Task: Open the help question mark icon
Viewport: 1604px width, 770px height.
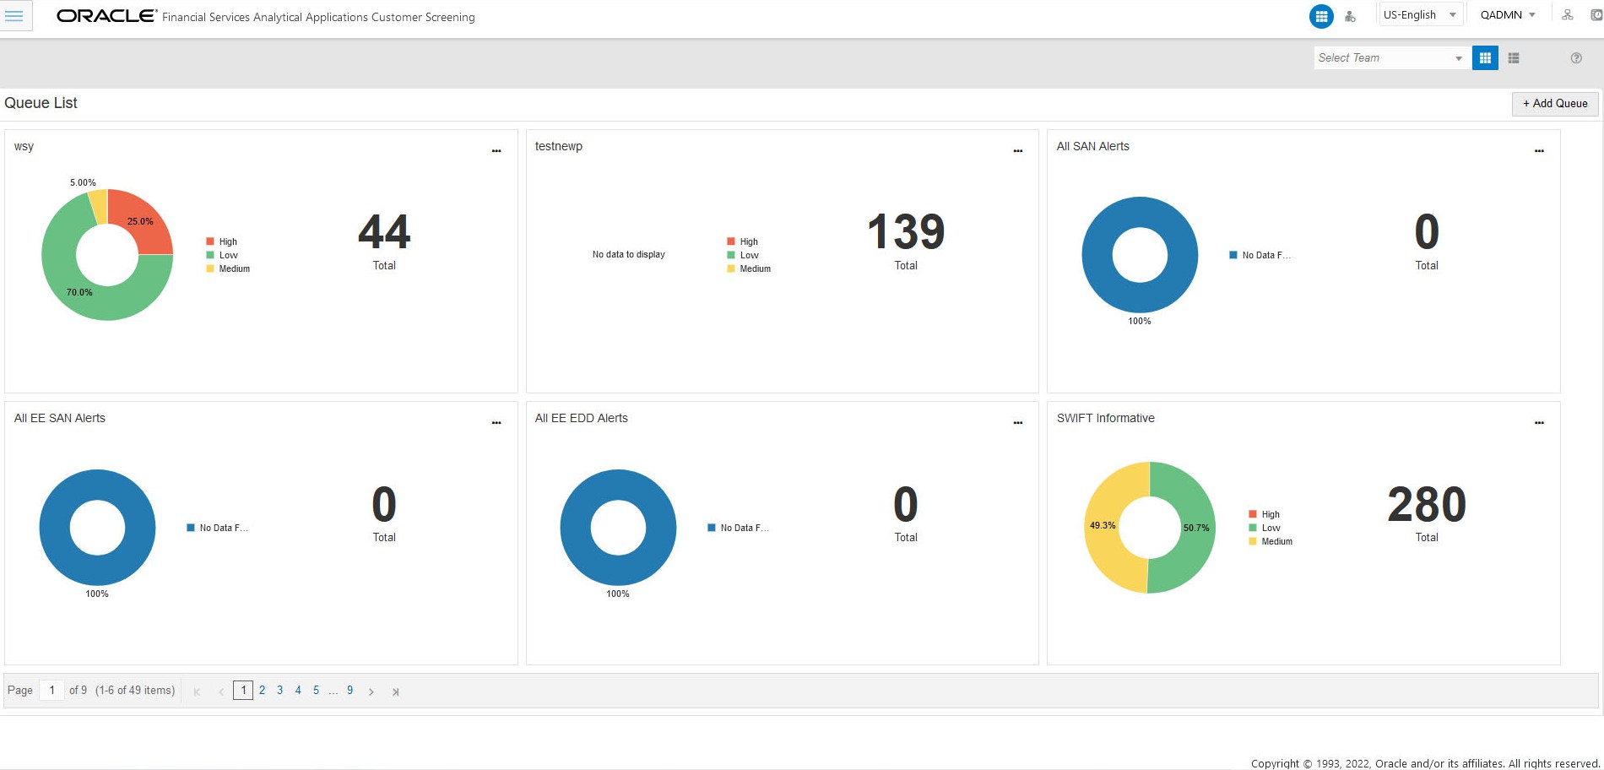Action: 1576,58
